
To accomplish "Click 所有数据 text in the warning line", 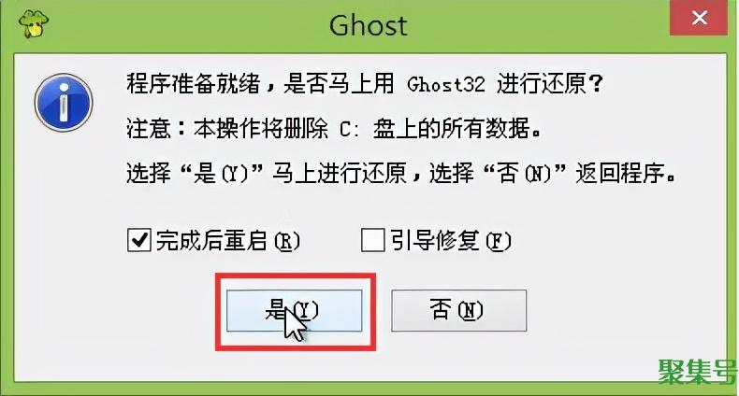I will [485, 129].
